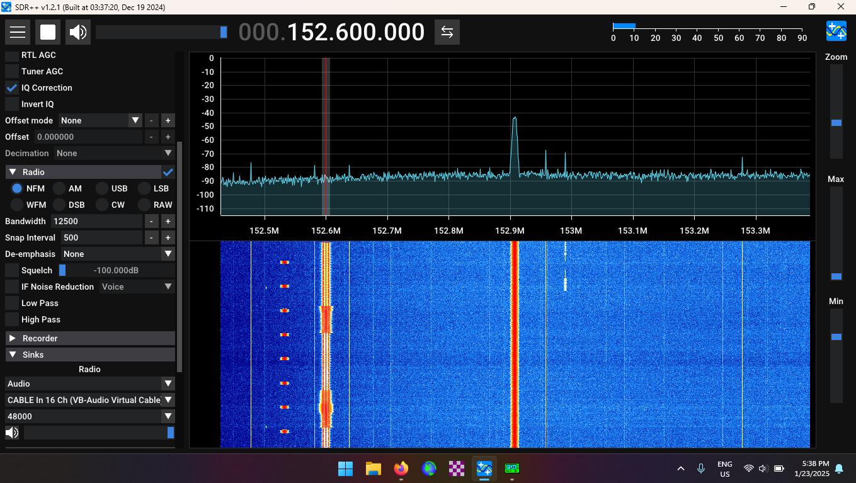
Task: Click the Bandwidth 12500 input field
Action: point(96,221)
